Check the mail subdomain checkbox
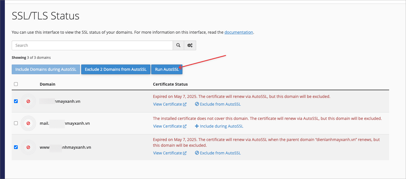This screenshot has width=406, height=179. tap(16, 123)
